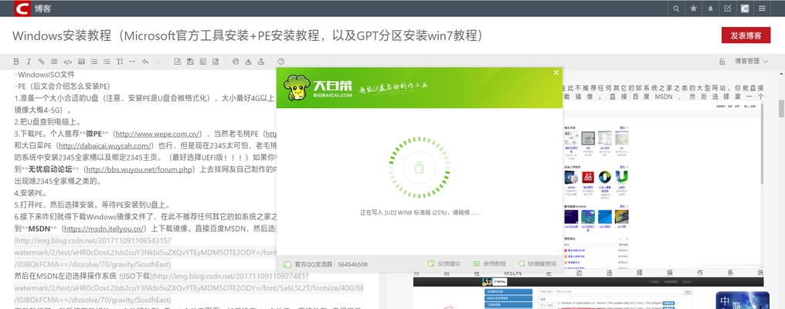Expand 博客管理 dropdown
The width and height of the screenshot is (785, 309).
pyautogui.click(x=751, y=62)
